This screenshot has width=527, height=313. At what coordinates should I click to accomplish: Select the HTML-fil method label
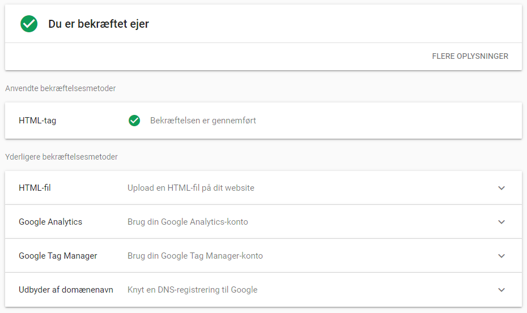[x=35, y=188]
